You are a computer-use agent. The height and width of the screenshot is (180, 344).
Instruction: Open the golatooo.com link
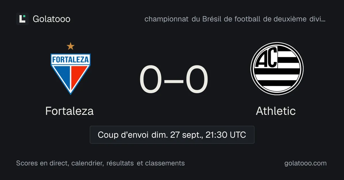tap(306, 163)
